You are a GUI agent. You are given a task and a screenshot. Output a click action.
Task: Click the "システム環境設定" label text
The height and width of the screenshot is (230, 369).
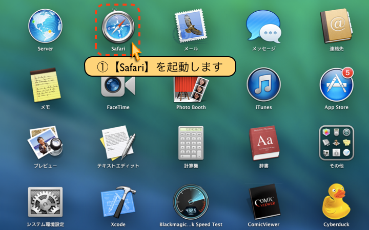(x=46, y=224)
